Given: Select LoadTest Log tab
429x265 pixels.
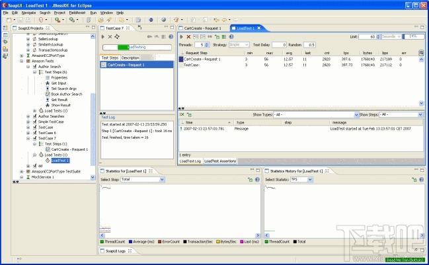Looking at the screenshot, I should click(x=190, y=161).
